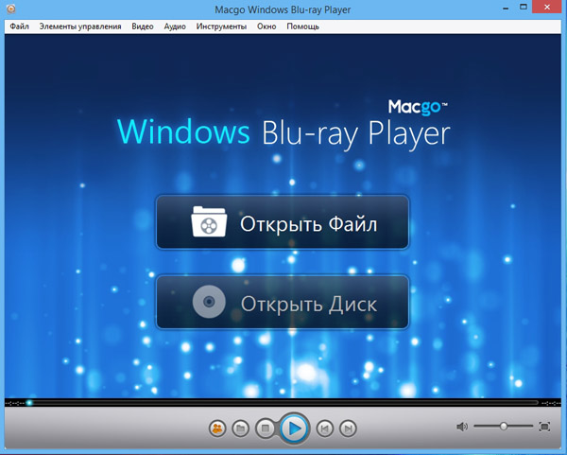Expand the Инструменты menu
Screen dimensions: 567x455
(221, 26)
